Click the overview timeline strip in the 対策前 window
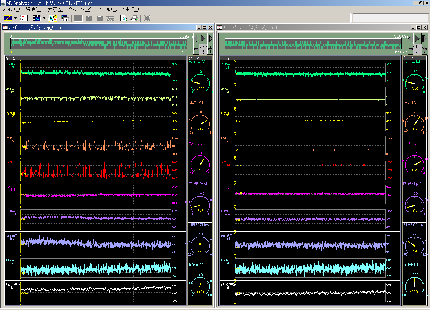The width and height of the screenshot is (430, 310). (99, 44)
